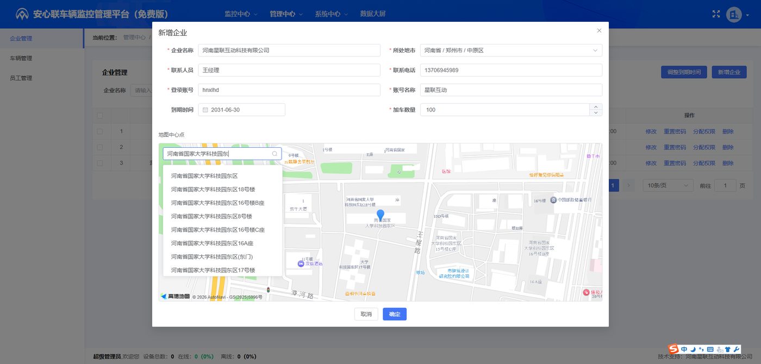Choose suggestion 河南省国家大学科技园东区

pyautogui.click(x=223, y=176)
